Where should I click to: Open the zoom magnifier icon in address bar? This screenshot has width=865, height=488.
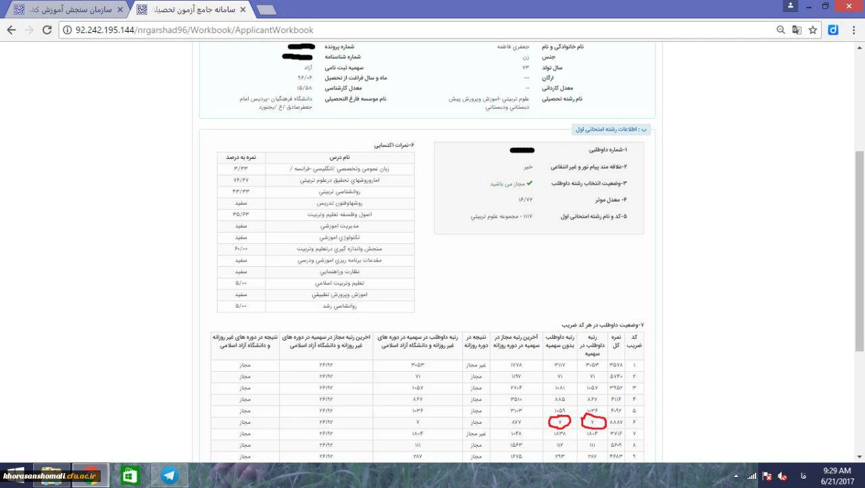click(x=781, y=30)
